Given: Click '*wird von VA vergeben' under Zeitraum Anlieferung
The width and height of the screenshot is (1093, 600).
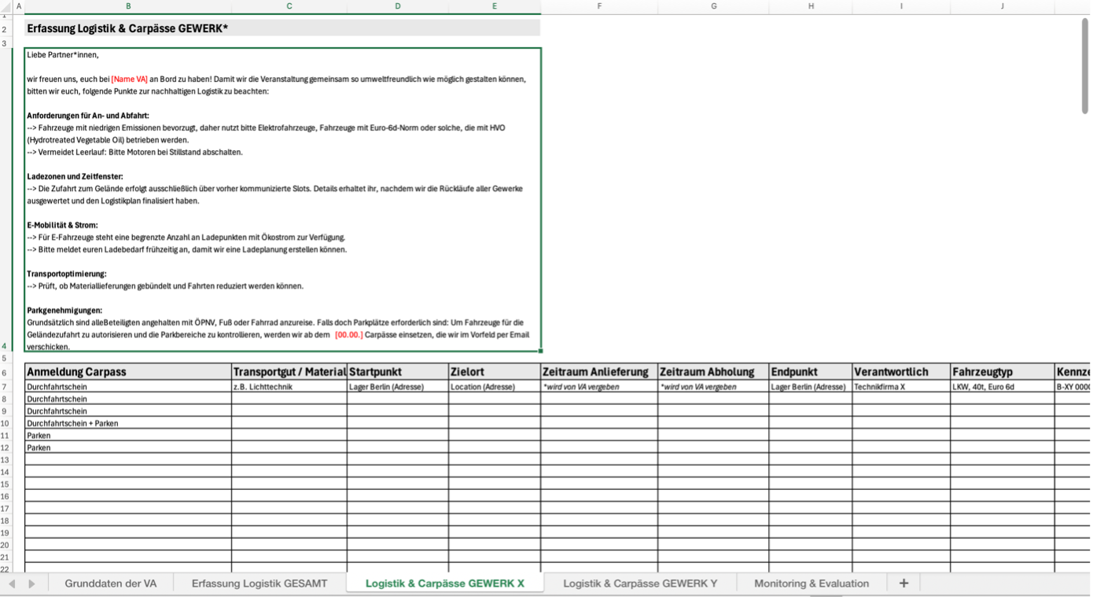Looking at the screenshot, I should click(x=599, y=387).
